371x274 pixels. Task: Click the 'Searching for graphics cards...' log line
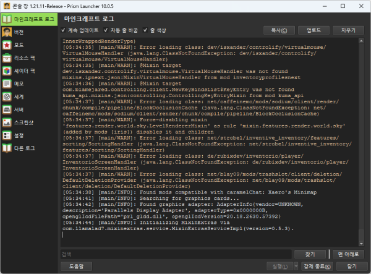point(151,199)
